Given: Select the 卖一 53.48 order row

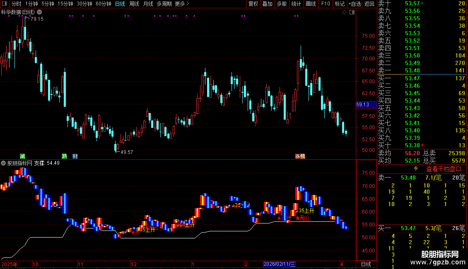Looking at the screenshot, I should click(x=422, y=70).
